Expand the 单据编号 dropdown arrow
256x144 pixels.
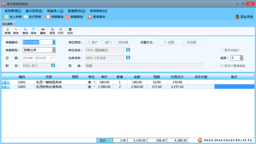click(54, 42)
